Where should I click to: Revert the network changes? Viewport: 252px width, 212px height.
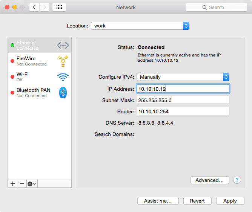tap(197, 201)
